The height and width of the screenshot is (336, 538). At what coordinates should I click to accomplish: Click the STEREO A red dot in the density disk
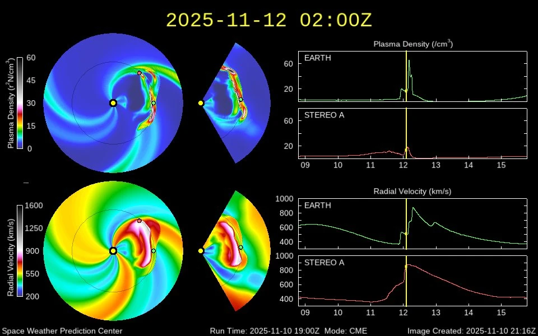[140, 73]
